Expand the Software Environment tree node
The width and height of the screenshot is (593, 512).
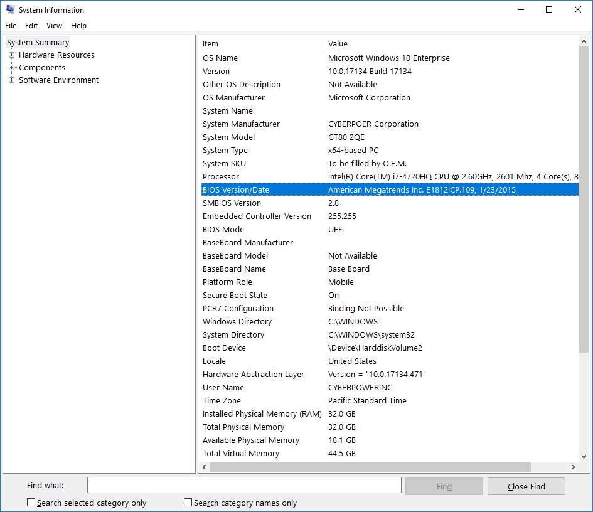coord(13,80)
